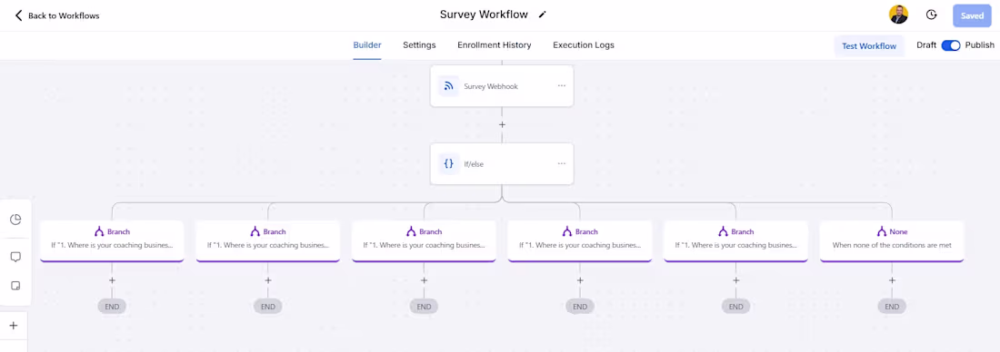Open Survey Webhook options menu

point(561,85)
